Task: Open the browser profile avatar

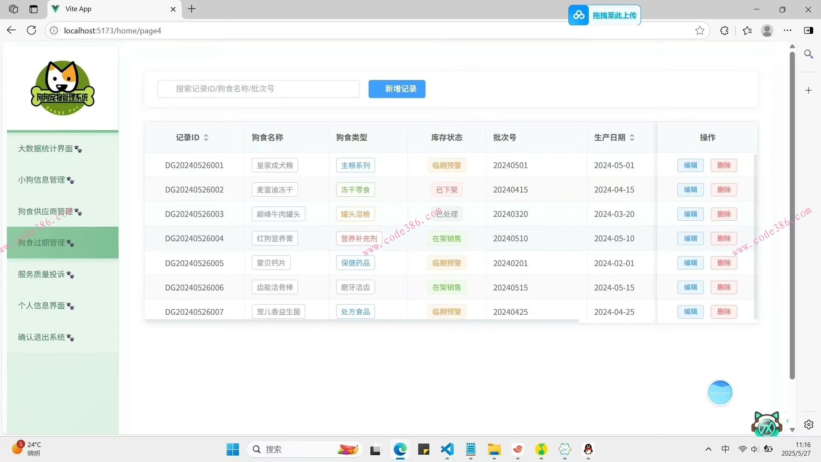Action: click(x=768, y=30)
